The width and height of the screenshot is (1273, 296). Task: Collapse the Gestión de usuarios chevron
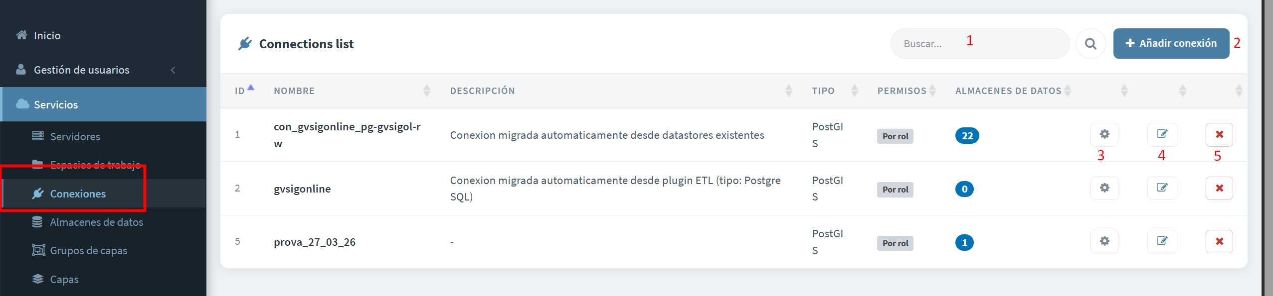pos(173,70)
